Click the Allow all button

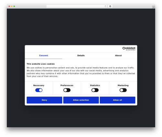click(x=118, y=100)
